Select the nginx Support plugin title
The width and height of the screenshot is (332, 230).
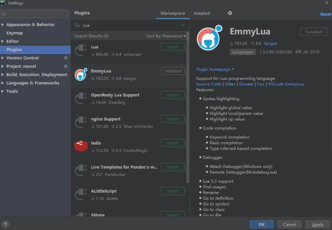click(x=106, y=119)
